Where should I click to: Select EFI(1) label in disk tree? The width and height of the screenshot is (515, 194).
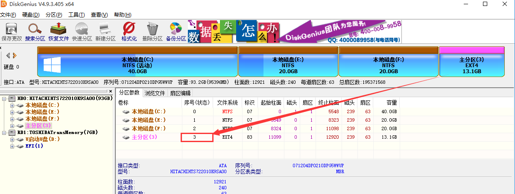click(34, 146)
